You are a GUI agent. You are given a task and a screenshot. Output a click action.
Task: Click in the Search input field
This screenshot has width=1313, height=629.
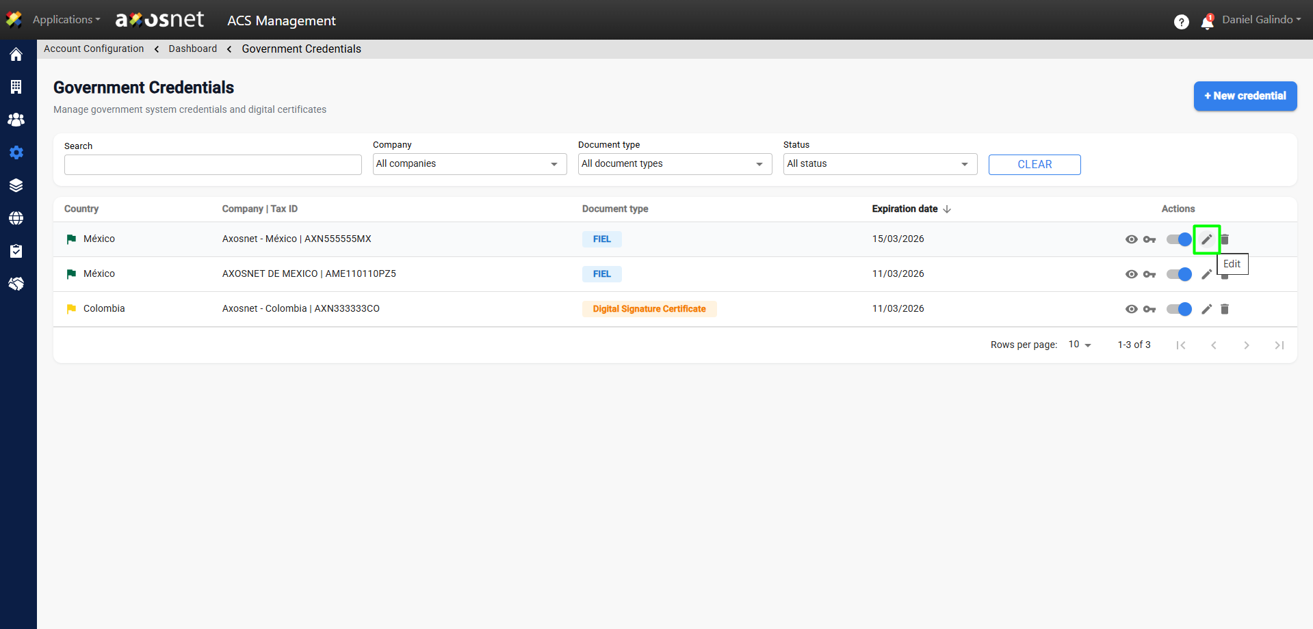(213, 165)
